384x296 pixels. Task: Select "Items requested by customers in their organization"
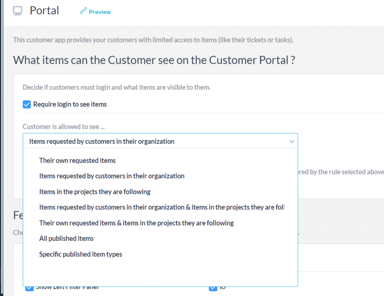(112, 176)
